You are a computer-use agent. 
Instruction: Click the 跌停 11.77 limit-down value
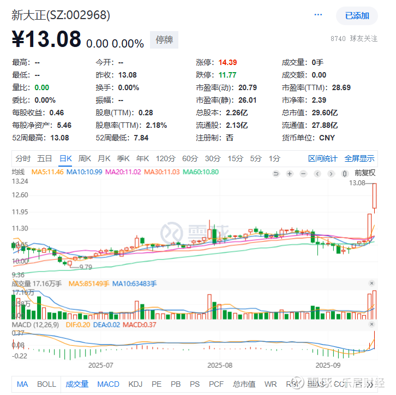pos(227,75)
